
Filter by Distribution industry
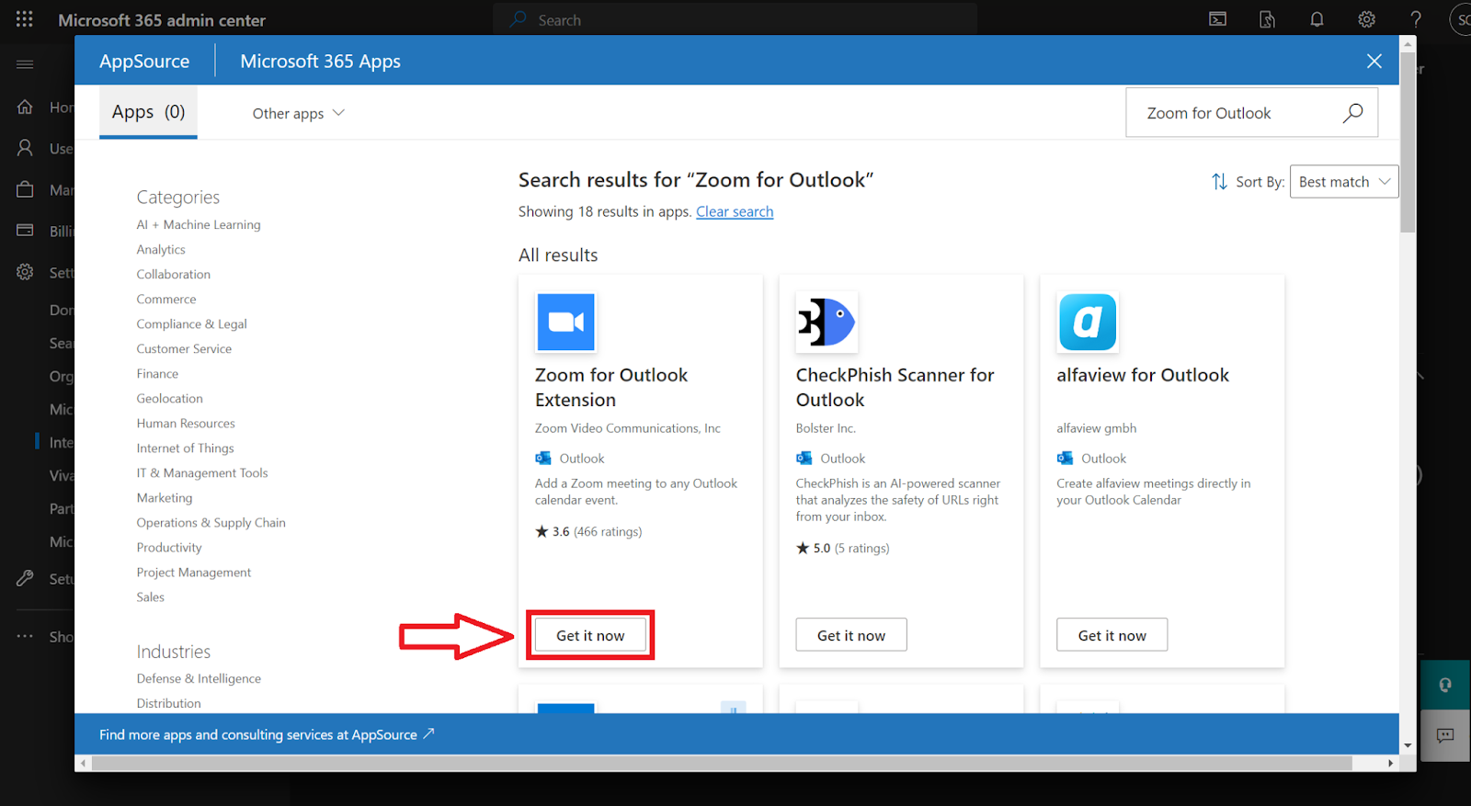[x=168, y=703]
